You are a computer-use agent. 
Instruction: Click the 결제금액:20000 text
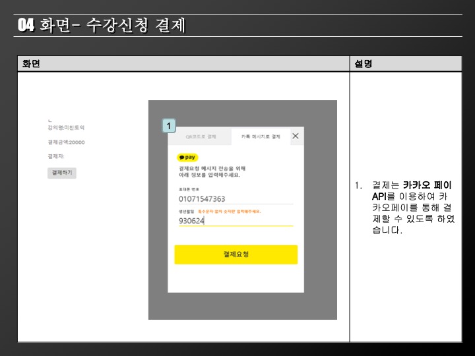(x=66, y=142)
